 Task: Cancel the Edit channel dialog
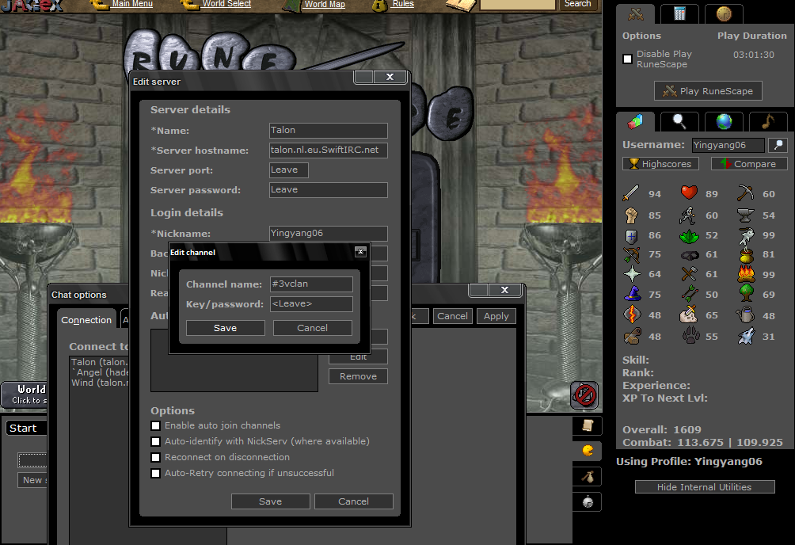click(x=312, y=328)
